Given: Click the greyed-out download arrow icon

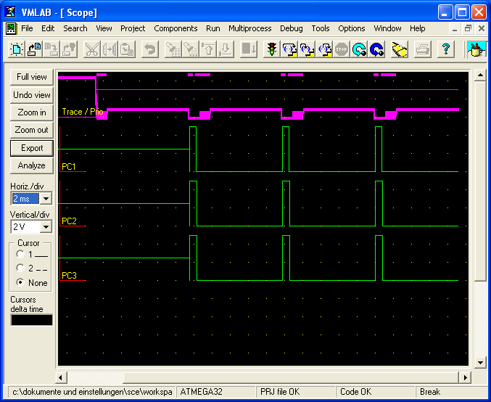Looking at the screenshot, I should (x=226, y=49).
